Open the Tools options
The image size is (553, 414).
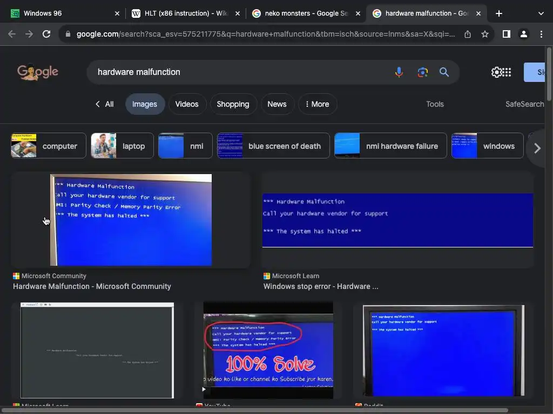coord(435,104)
